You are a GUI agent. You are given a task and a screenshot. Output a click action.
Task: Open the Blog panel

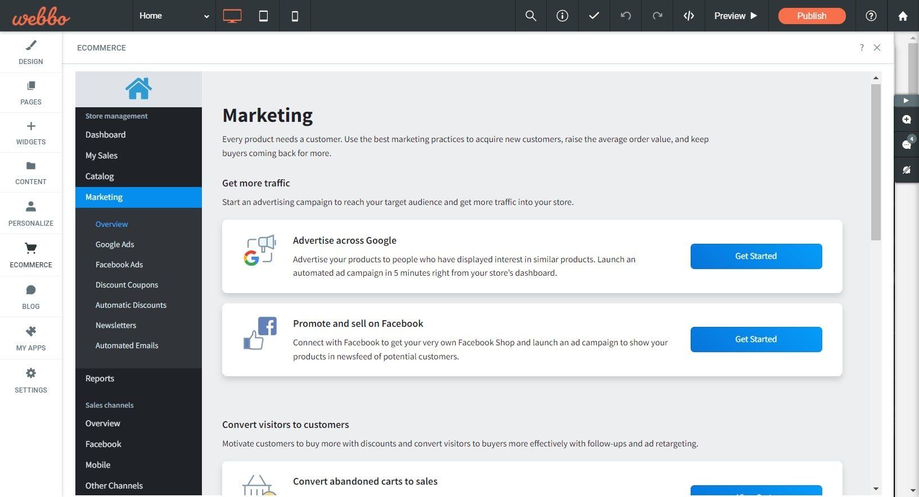point(31,297)
